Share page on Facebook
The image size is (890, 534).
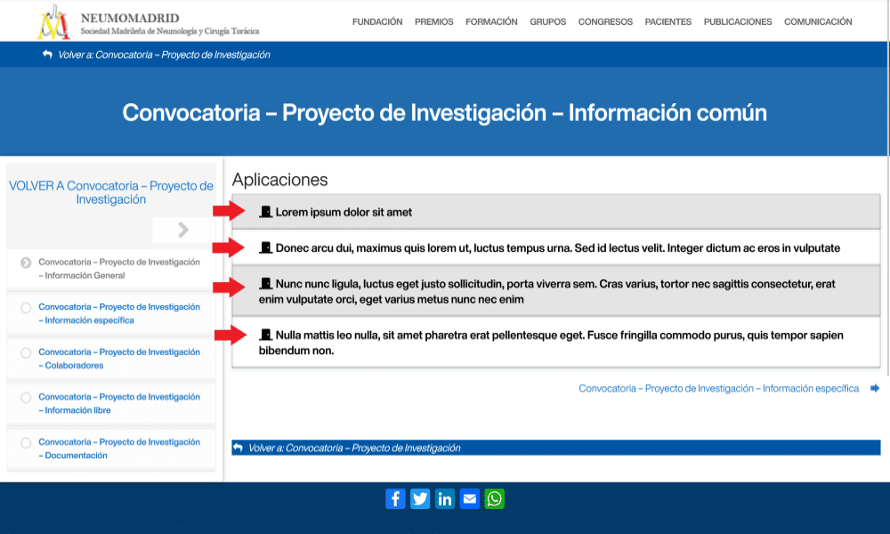(395, 498)
